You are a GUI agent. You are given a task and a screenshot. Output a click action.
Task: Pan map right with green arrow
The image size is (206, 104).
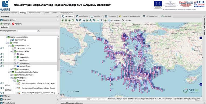[x=73, y=20]
